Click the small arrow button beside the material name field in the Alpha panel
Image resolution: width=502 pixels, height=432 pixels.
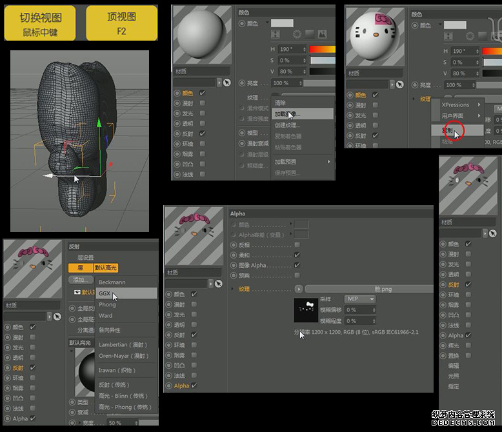(210, 284)
